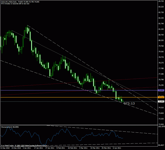Click the 72.830 price axis label

(161, 124)
